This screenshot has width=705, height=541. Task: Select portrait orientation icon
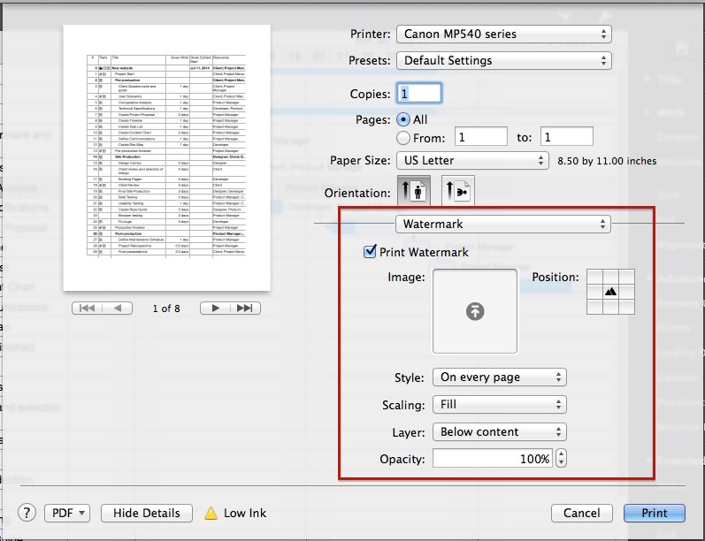[x=415, y=191]
